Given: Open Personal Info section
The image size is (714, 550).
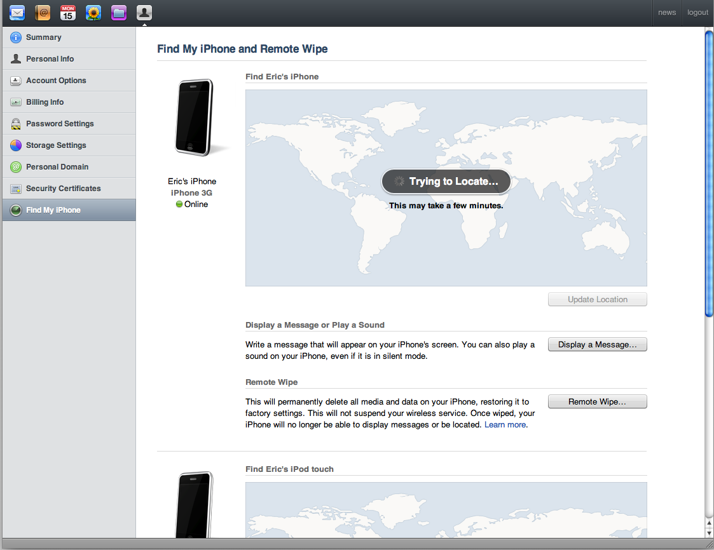Looking at the screenshot, I should [x=69, y=58].
